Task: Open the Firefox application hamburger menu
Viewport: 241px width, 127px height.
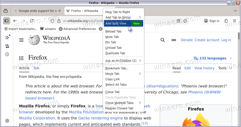Action: click(x=234, y=21)
